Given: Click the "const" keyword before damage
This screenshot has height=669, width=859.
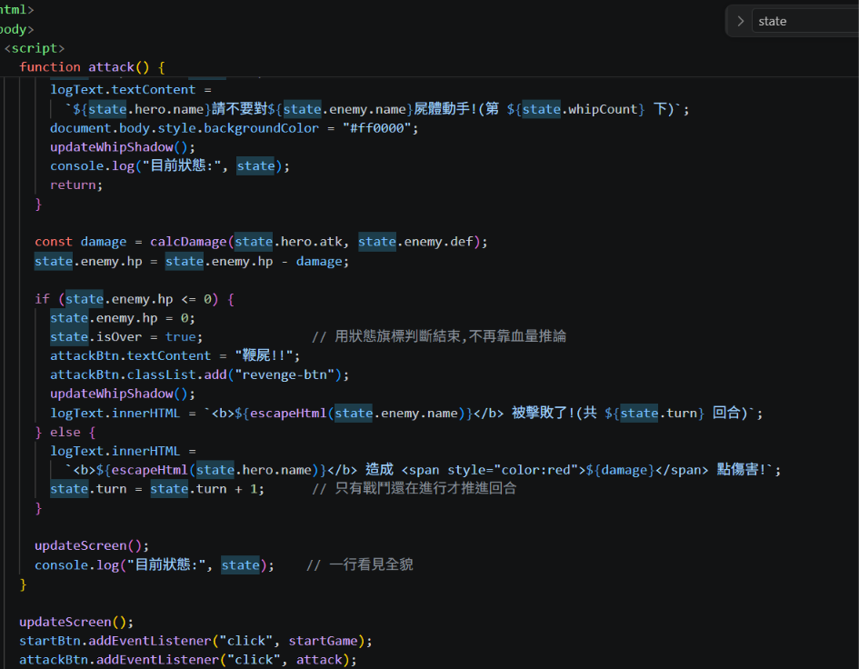Looking at the screenshot, I should click(53, 242).
